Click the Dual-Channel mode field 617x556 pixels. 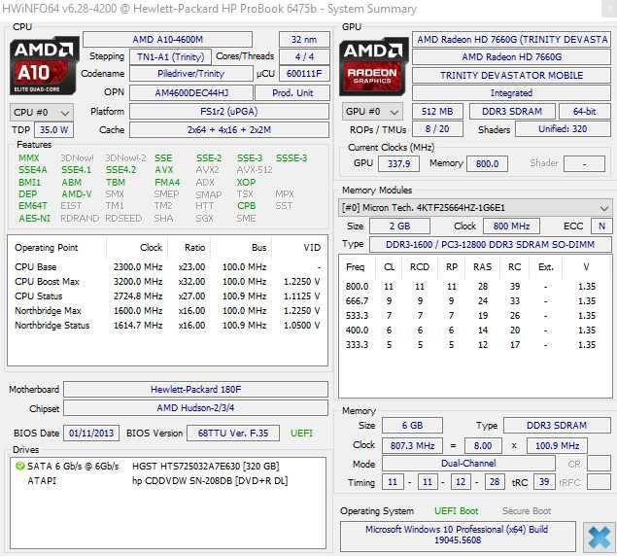(468, 464)
